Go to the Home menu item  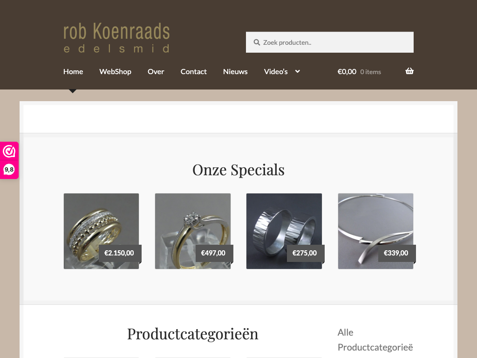(x=73, y=71)
